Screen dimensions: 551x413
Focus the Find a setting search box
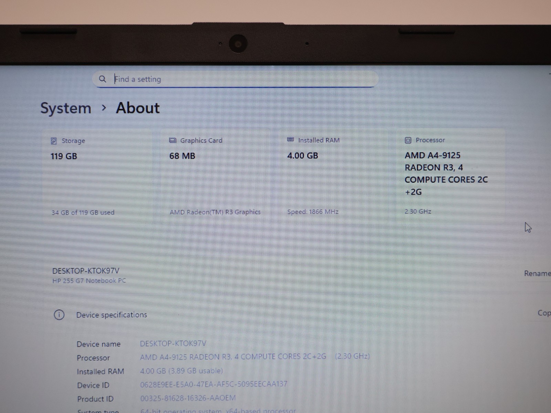point(236,79)
